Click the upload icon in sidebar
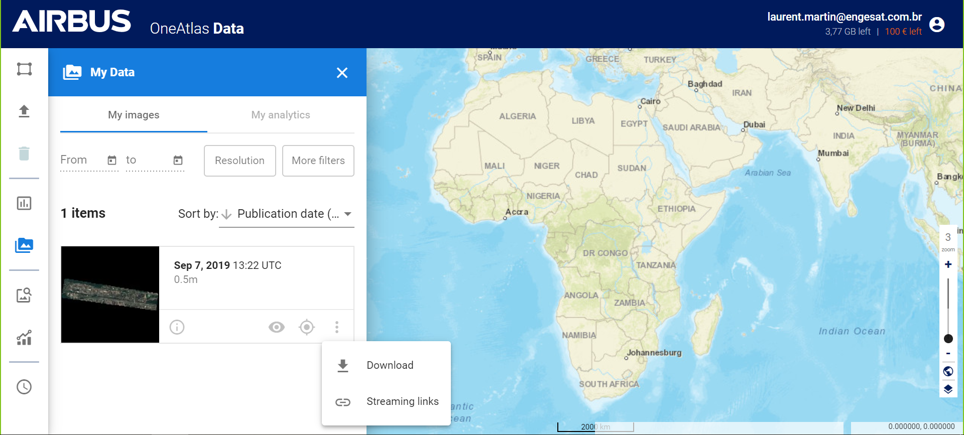This screenshot has width=964, height=435. pyautogui.click(x=24, y=111)
